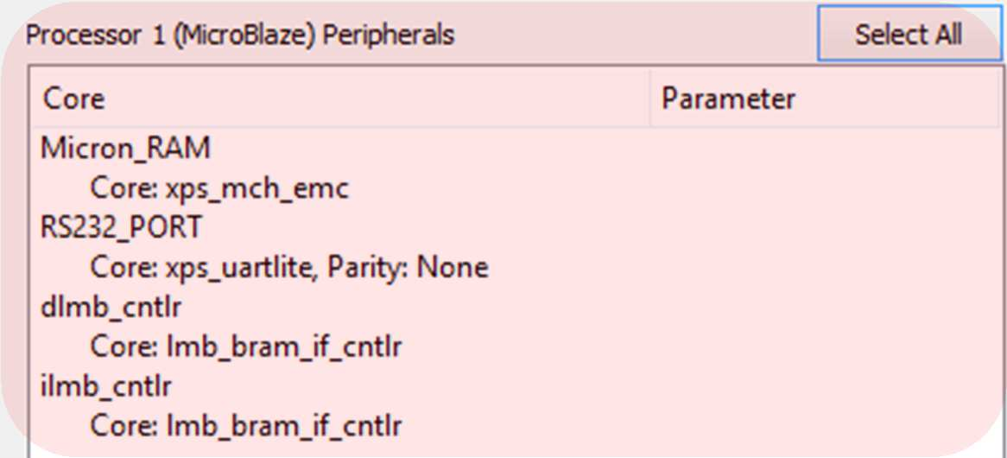Click the Processor 1 (MicroBlaze) Peripherals label
Screen dimensions: 1007x458
[x=239, y=35]
